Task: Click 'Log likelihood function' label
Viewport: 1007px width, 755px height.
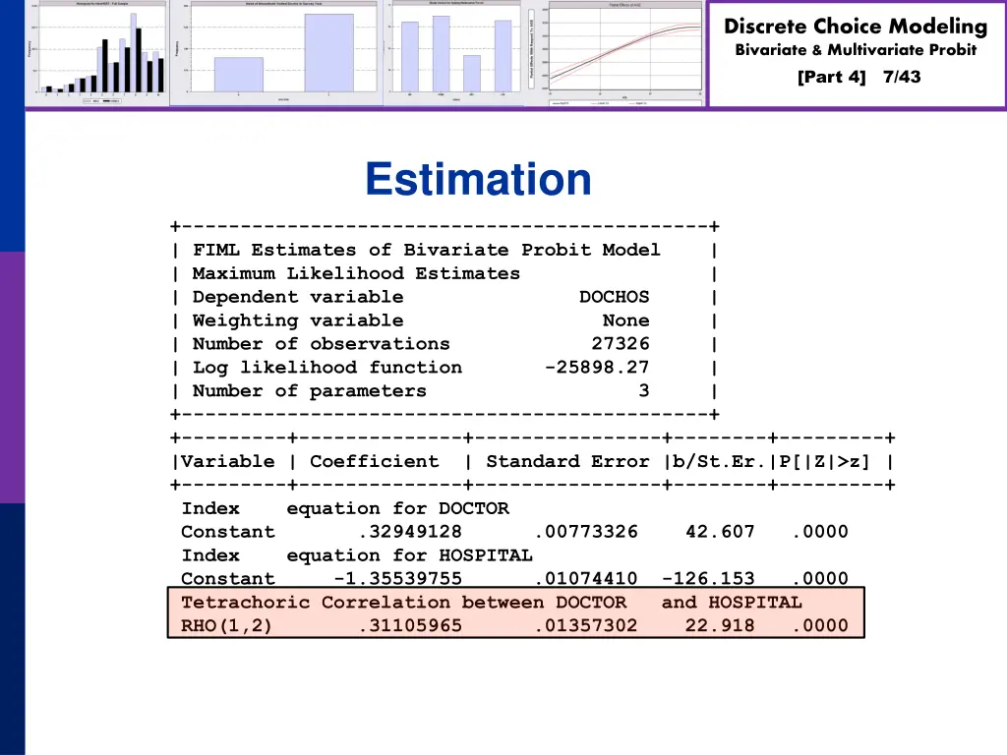Action: [x=327, y=368]
